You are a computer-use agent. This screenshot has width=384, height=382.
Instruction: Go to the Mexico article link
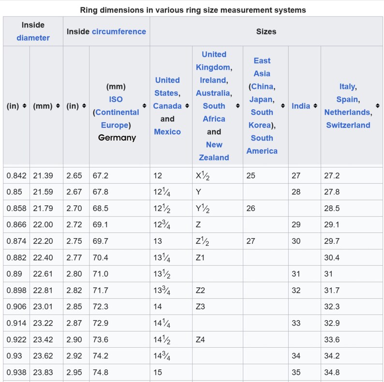pyautogui.click(x=167, y=132)
